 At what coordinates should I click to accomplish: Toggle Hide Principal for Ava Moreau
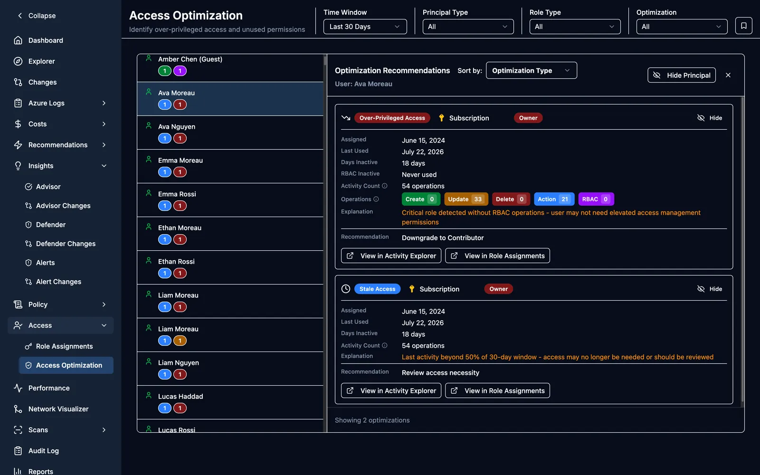click(682, 75)
